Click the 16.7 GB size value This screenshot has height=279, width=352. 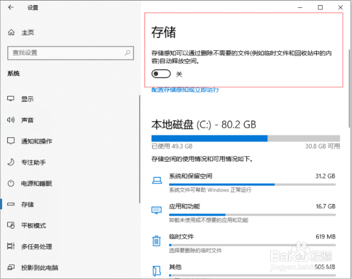[x=326, y=207]
